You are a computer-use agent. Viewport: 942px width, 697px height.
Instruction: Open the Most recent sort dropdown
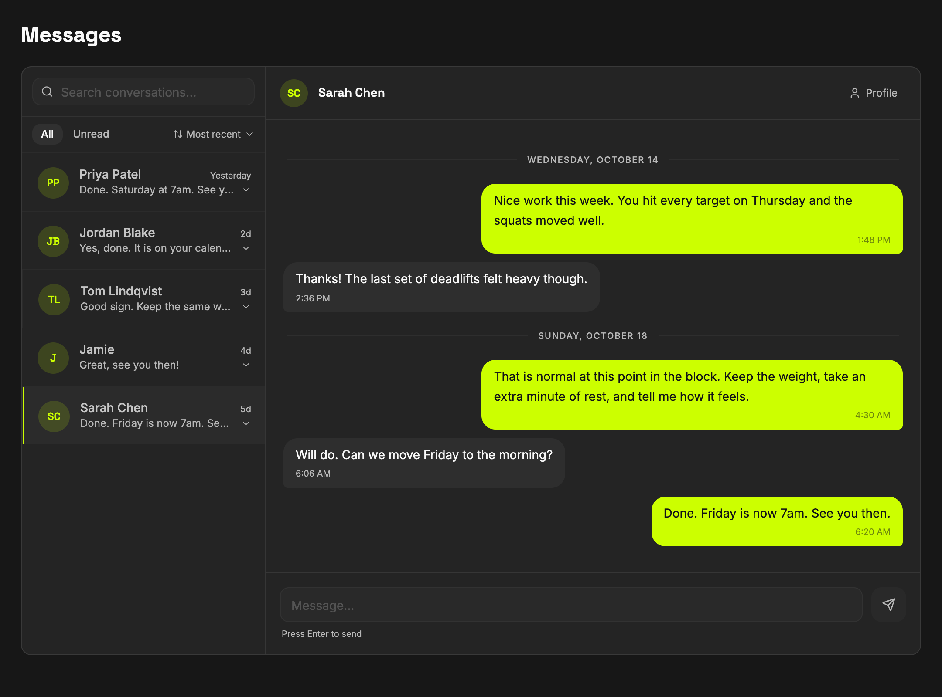coord(213,134)
